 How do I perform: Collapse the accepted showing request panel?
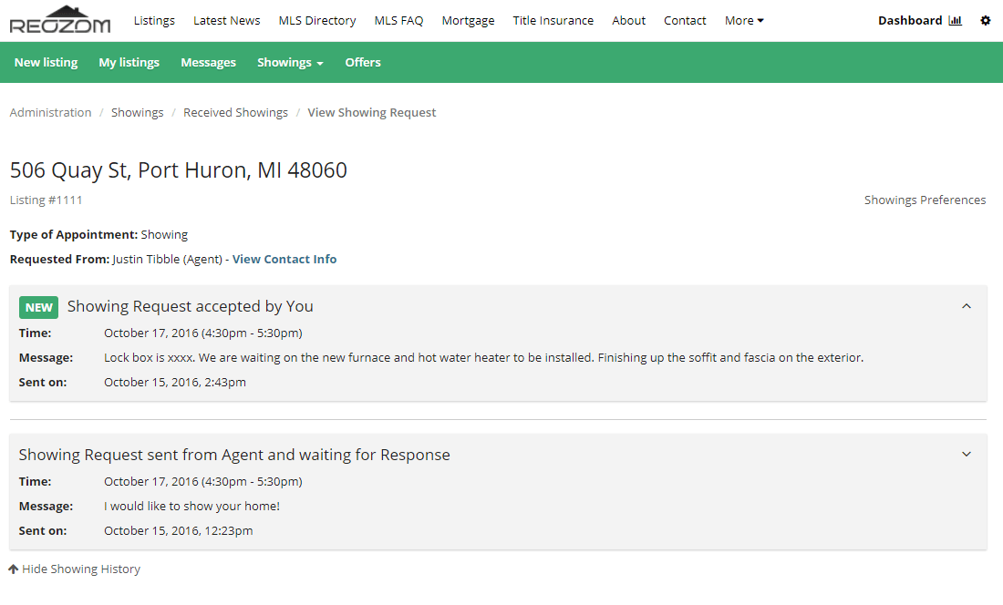(x=967, y=306)
